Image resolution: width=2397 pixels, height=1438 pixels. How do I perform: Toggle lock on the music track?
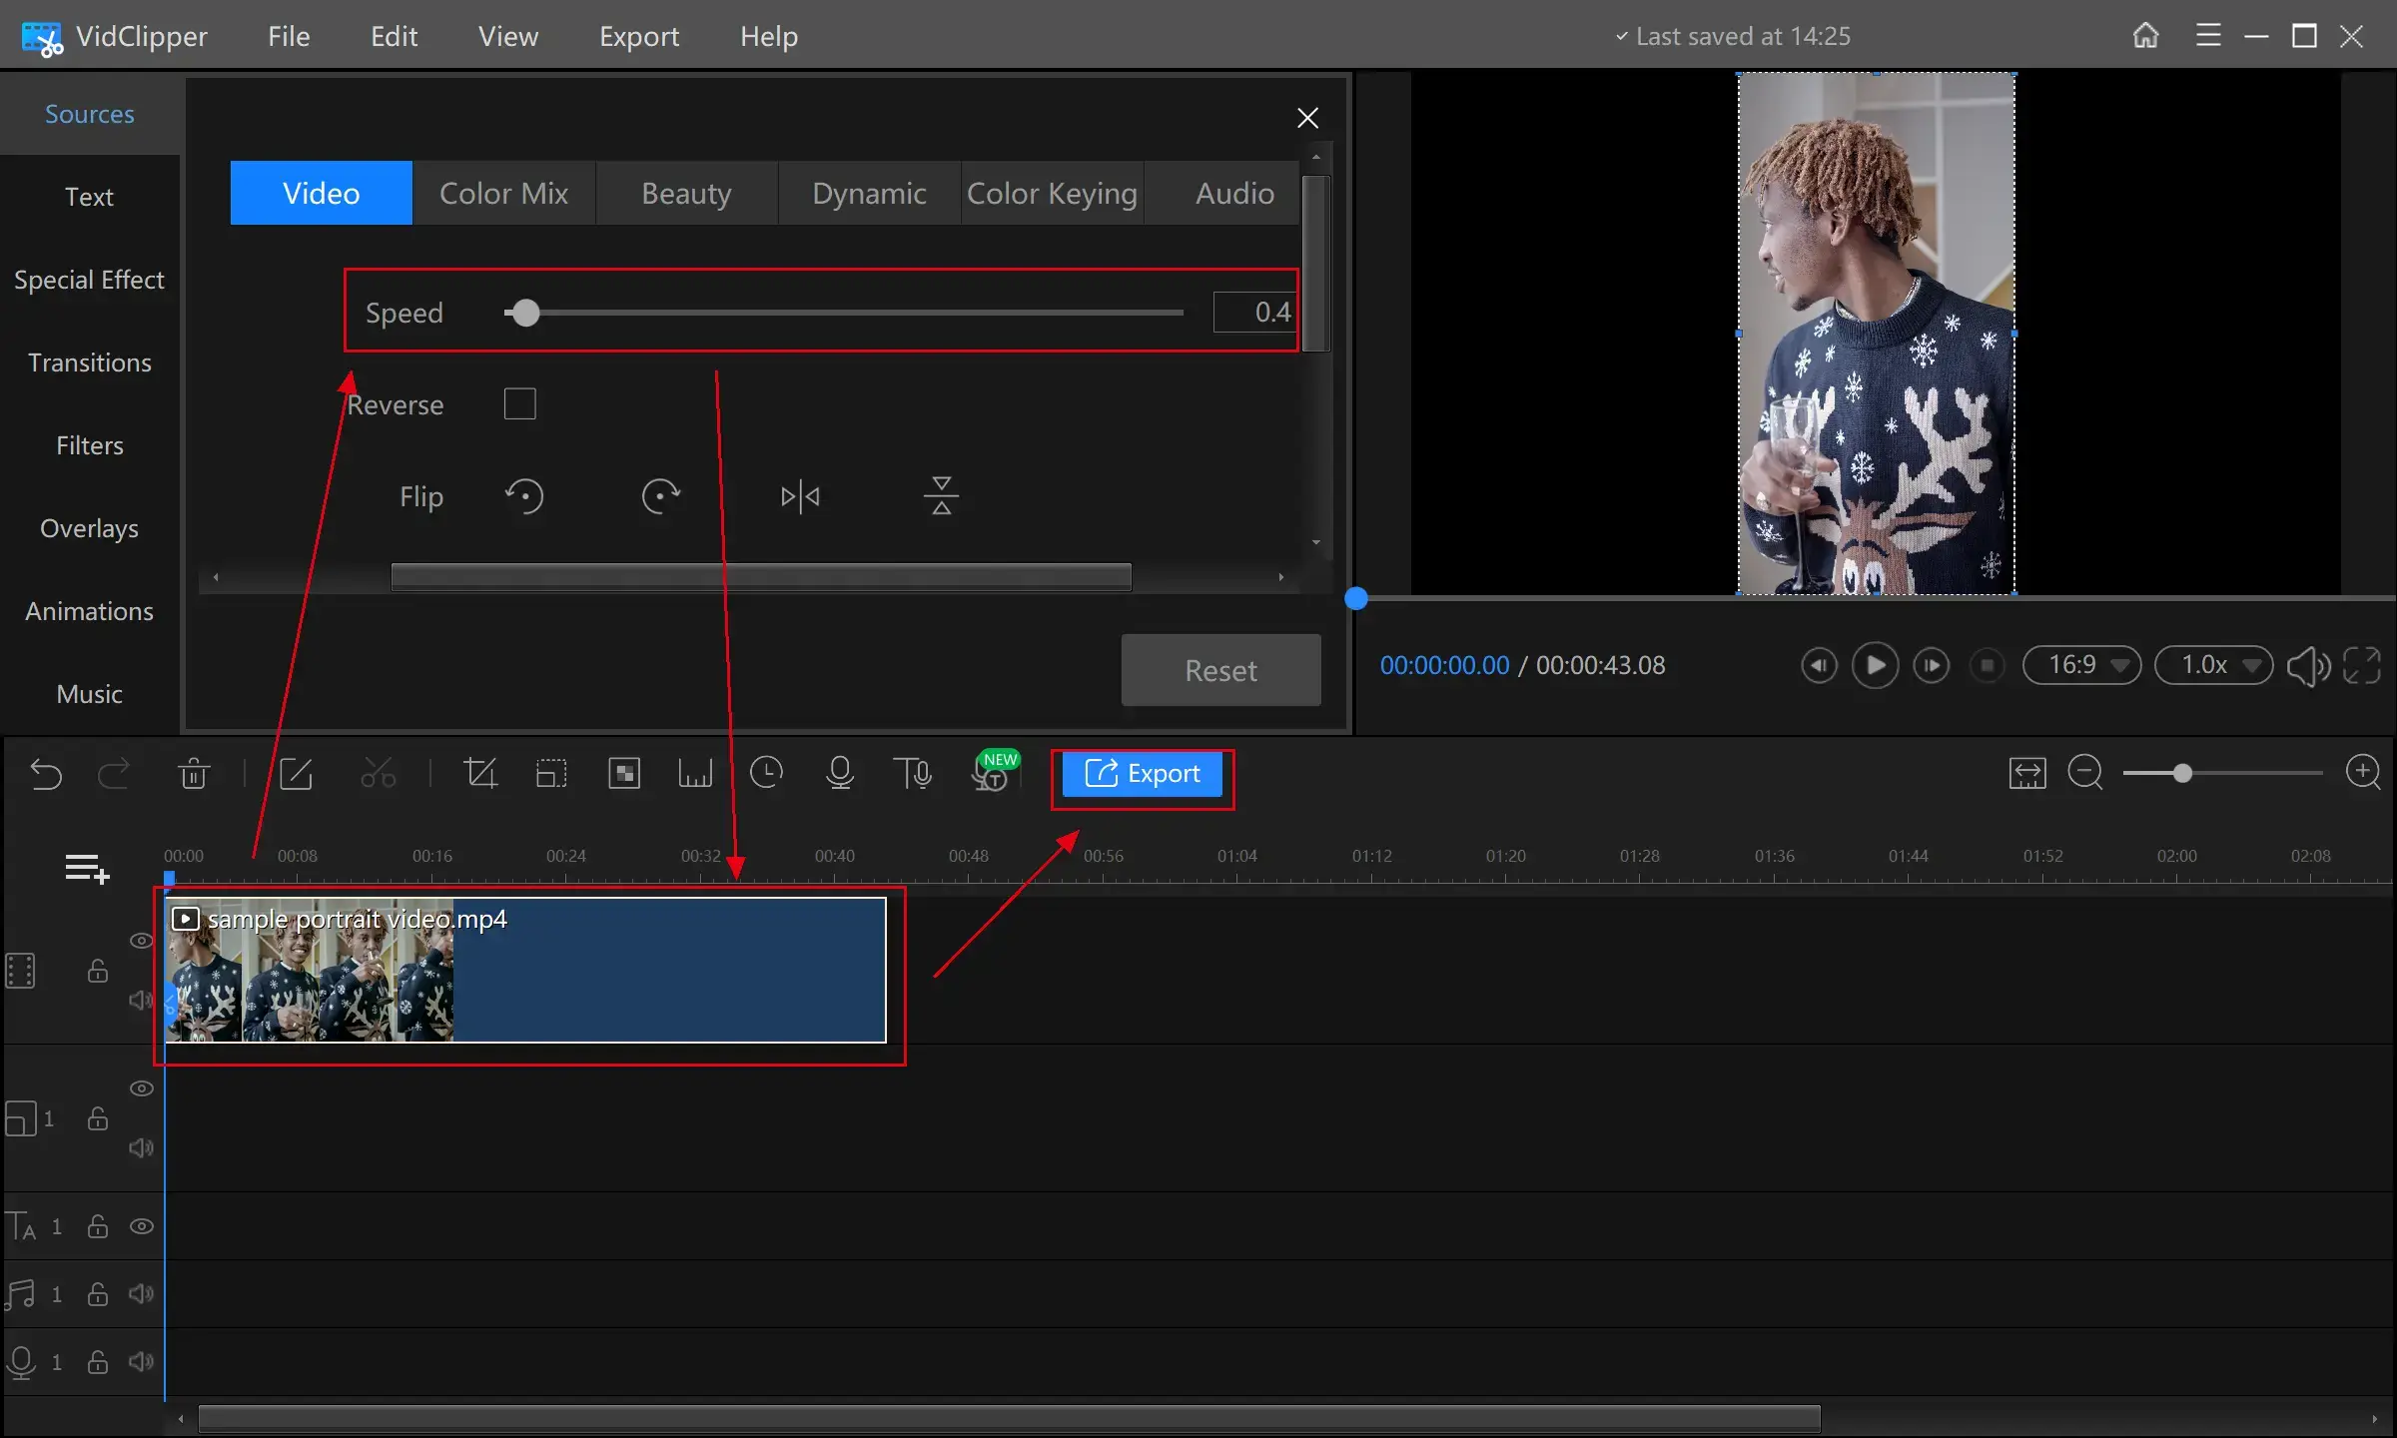coord(98,1294)
